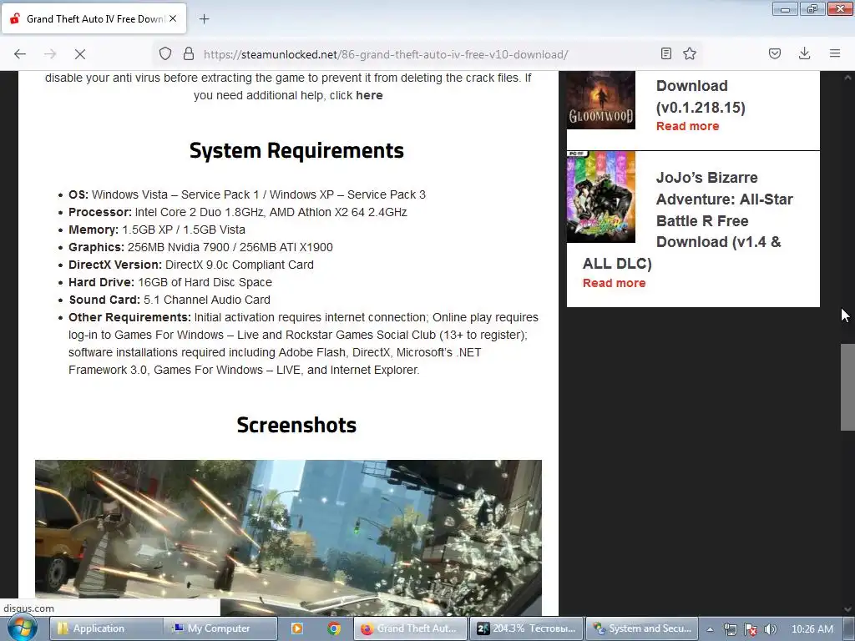Click the Screenshots heading
Image resolution: width=855 pixels, height=641 pixels.
coord(296,425)
